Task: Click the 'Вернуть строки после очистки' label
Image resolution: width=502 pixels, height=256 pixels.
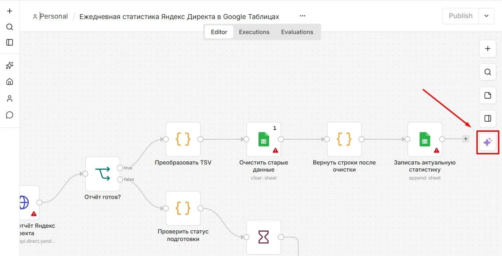Action: tap(344, 166)
